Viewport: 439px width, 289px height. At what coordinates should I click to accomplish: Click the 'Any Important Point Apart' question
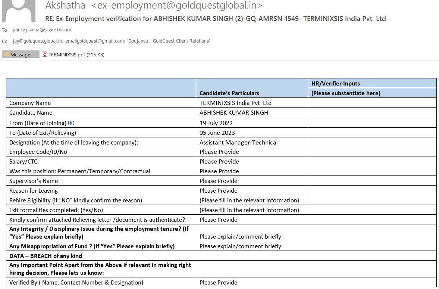pyautogui.click(x=100, y=269)
